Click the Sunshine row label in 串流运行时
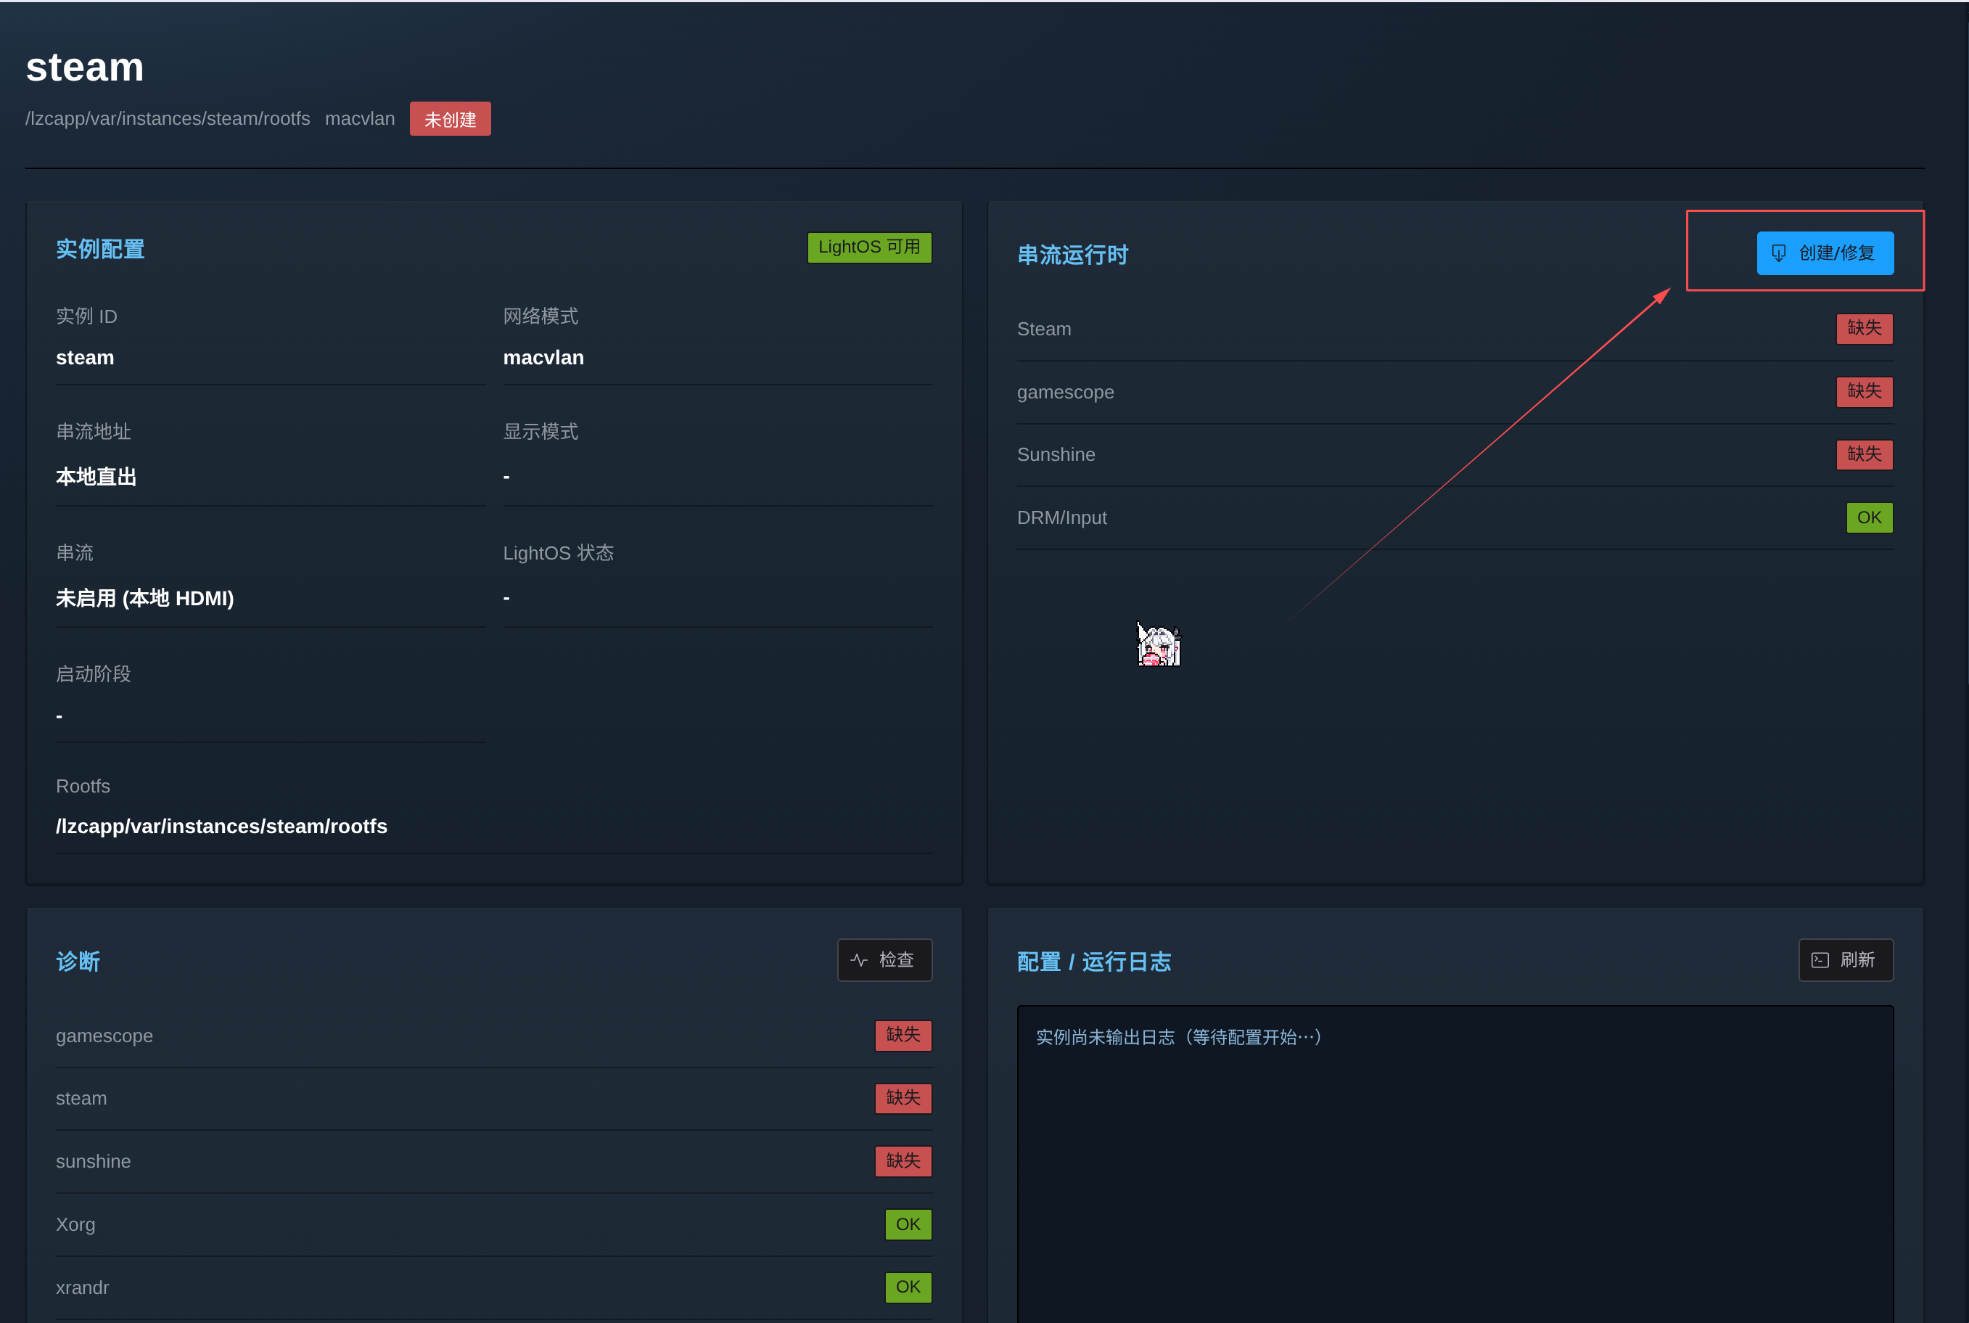 [x=1056, y=455]
